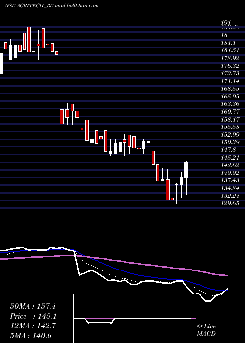This screenshot has width=245, height=343.
Task: Click the 181.51 price axis label
Action: click(230, 50)
